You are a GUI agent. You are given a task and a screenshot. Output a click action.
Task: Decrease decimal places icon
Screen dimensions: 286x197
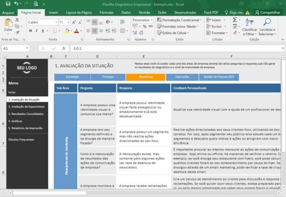[x=141, y=33]
